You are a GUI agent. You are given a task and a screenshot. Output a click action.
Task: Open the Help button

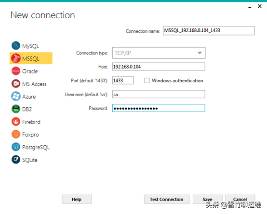[77, 199]
